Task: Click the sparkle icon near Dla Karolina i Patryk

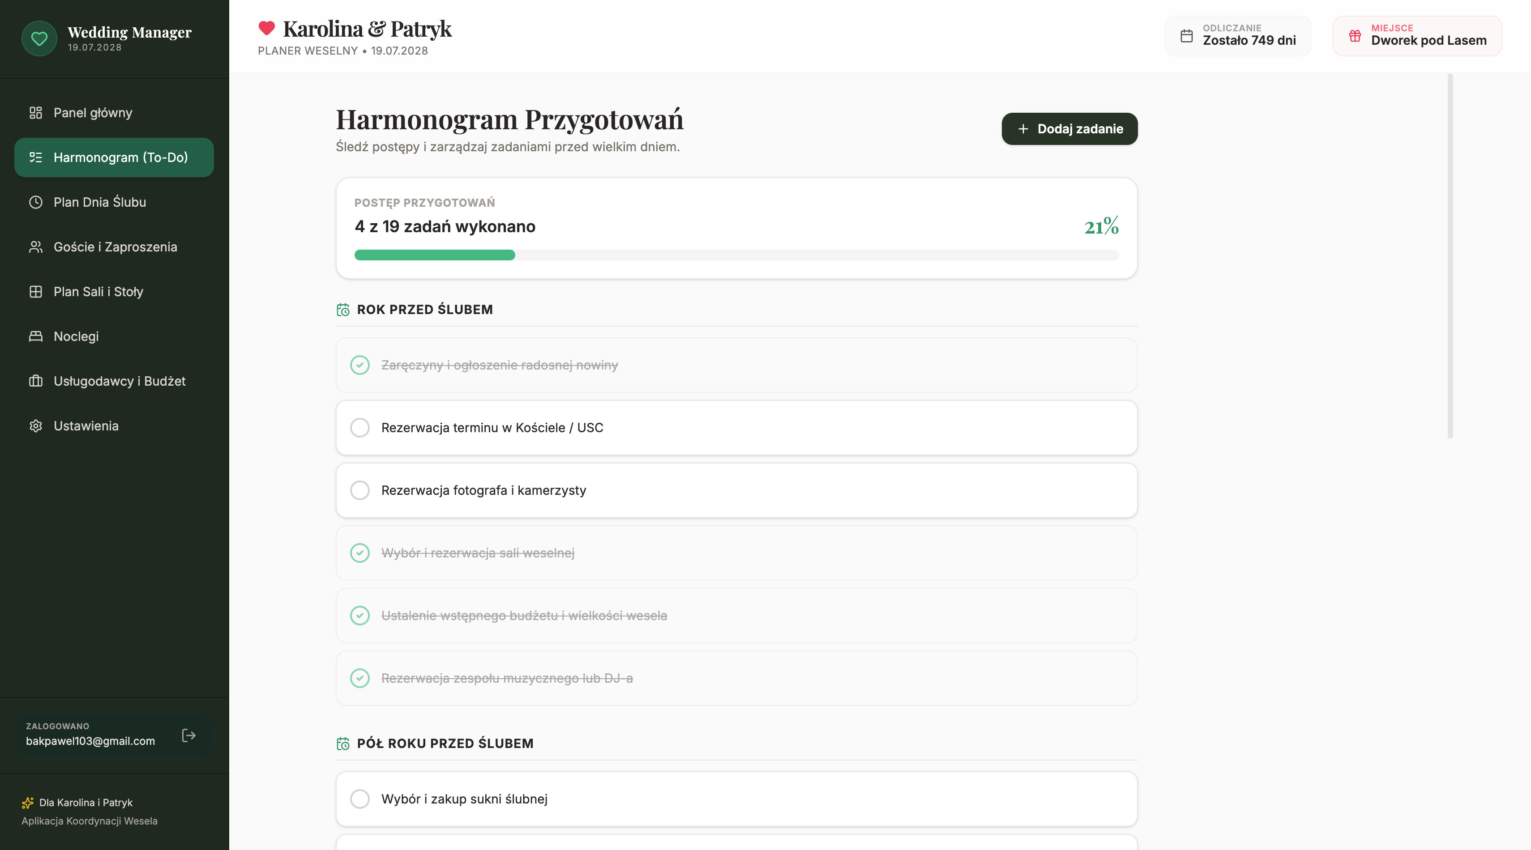Action: [27, 803]
